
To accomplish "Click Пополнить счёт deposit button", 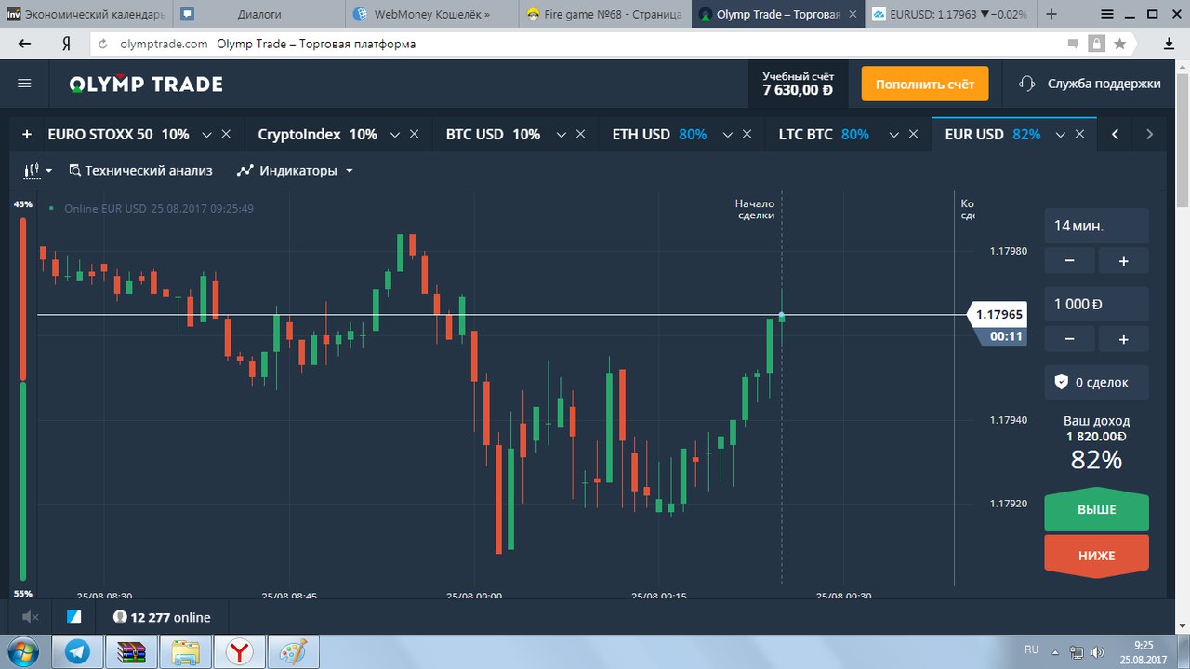I will tap(925, 84).
